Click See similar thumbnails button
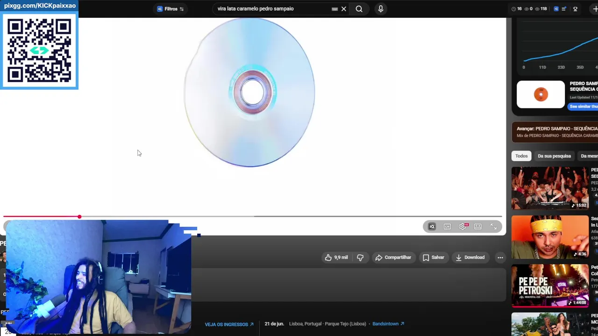Viewport: 598px width, 336px height. (583, 106)
